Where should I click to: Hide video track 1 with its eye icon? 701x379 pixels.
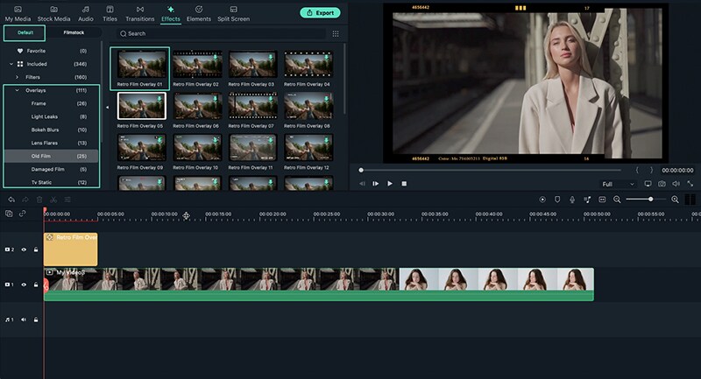(24, 284)
